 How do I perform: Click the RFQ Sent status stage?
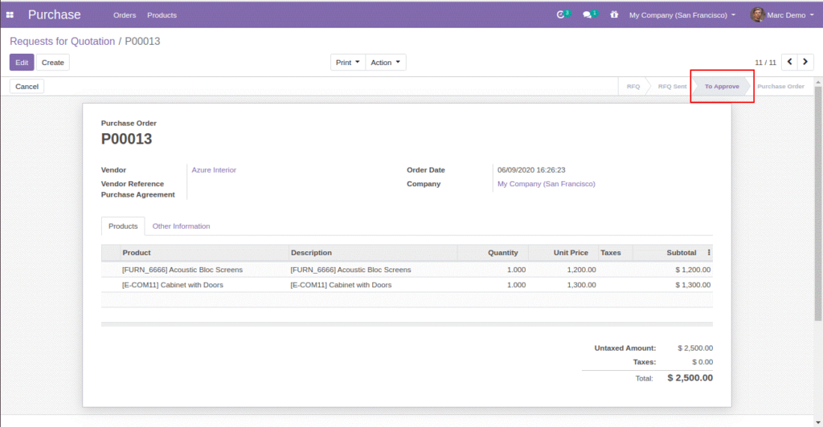[672, 87]
